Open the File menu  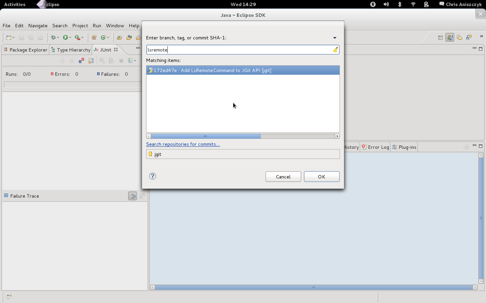point(6,26)
